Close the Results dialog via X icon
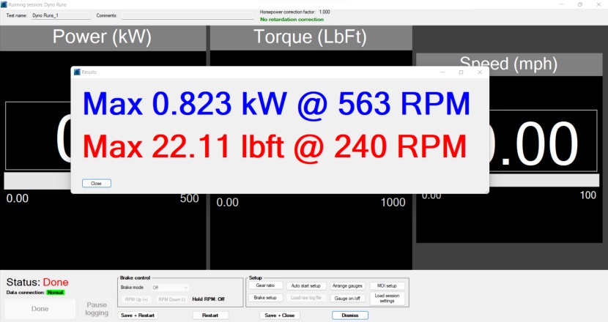Image resolution: width=608 pixels, height=322 pixels. pyautogui.click(x=480, y=72)
